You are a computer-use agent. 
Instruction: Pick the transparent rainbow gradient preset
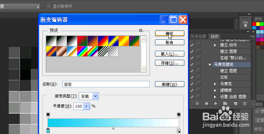coord(93,51)
